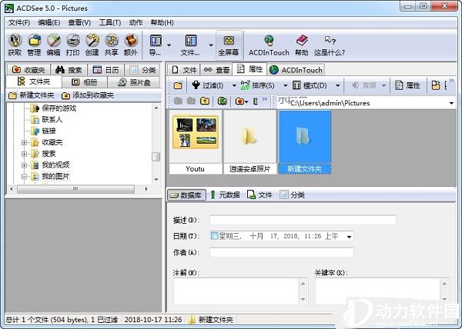Open the 工具(T) menu
The image size is (462, 329).
tap(110, 22)
